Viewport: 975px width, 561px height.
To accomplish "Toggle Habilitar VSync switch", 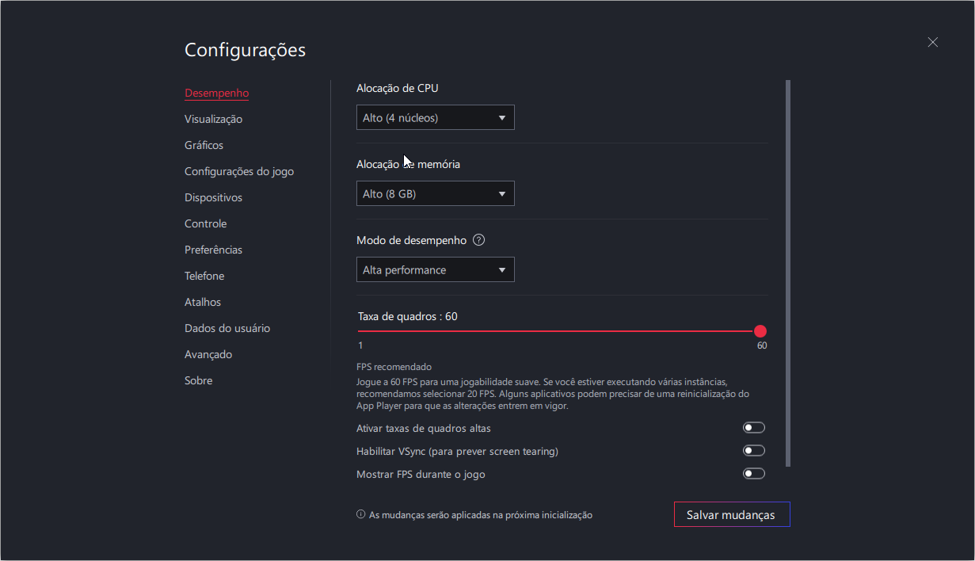I will pos(753,451).
